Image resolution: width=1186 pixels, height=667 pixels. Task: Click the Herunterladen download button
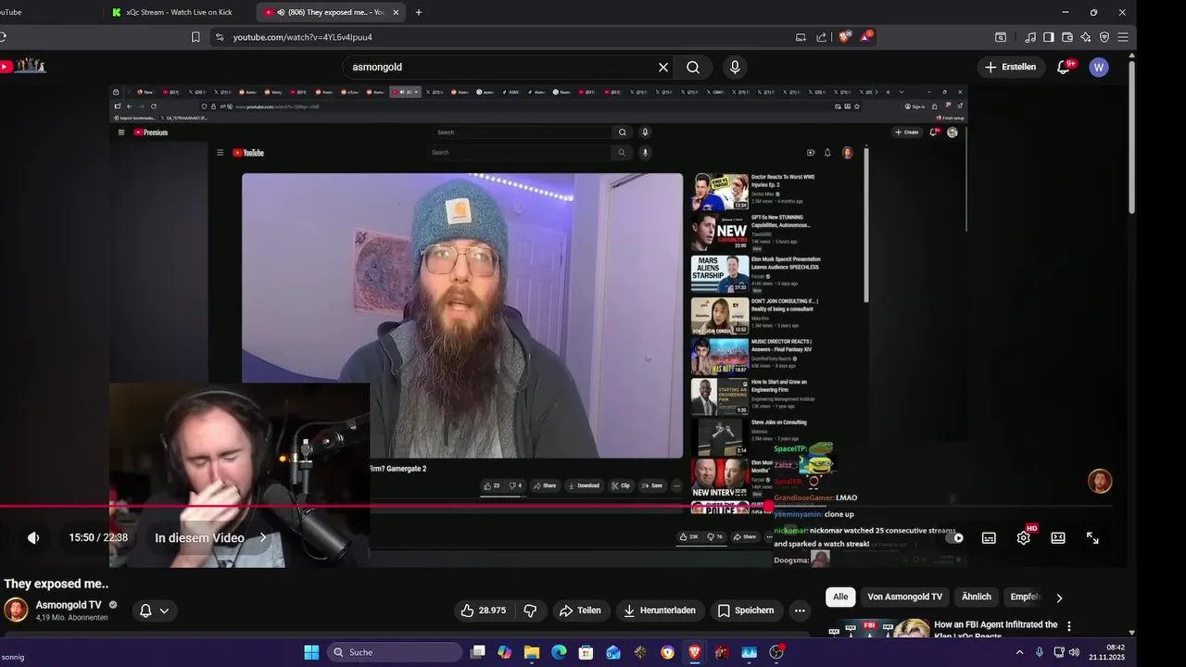click(x=659, y=610)
